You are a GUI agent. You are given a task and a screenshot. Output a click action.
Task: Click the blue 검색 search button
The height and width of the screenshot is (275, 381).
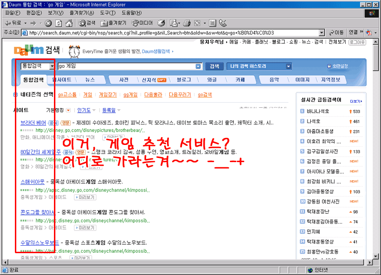tap(214, 66)
